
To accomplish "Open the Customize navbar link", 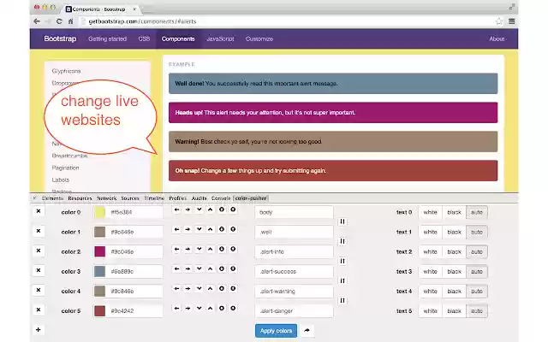I will pos(259,38).
